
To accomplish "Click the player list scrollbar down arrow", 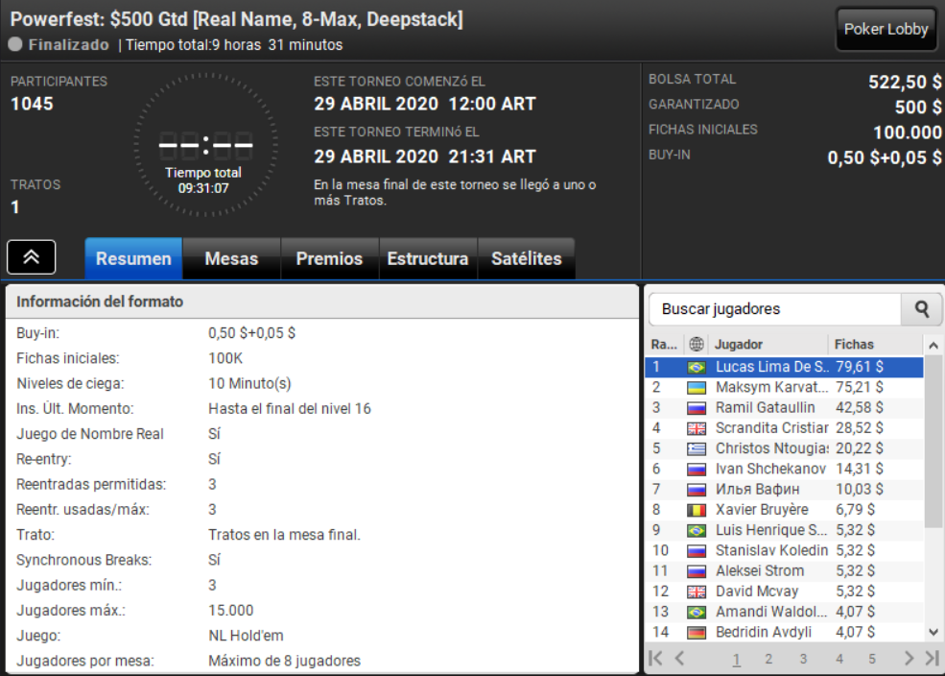I will click(933, 632).
